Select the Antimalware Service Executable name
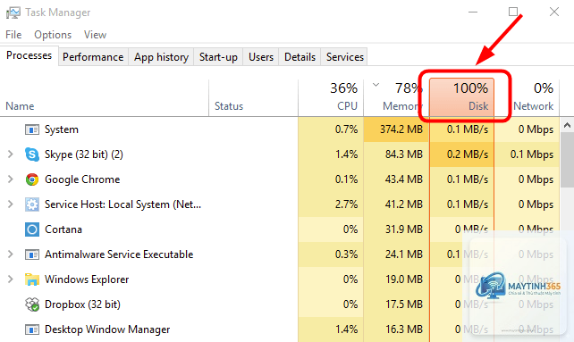Viewport: 574px width, 342px height. [x=119, y=254]
